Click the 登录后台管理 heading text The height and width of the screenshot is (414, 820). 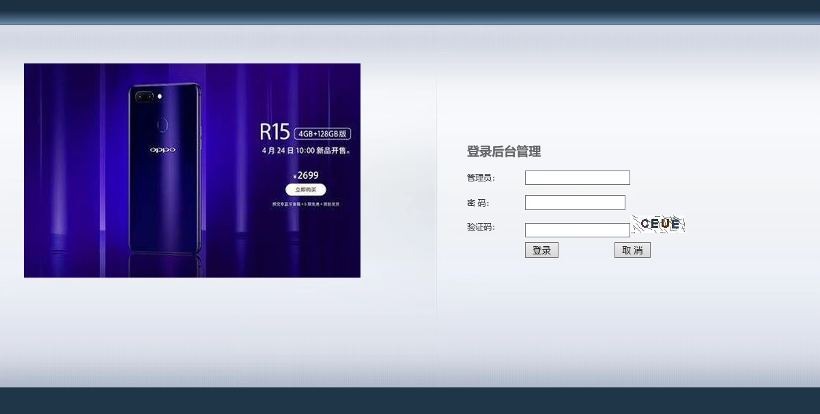(x=504, y=151)
